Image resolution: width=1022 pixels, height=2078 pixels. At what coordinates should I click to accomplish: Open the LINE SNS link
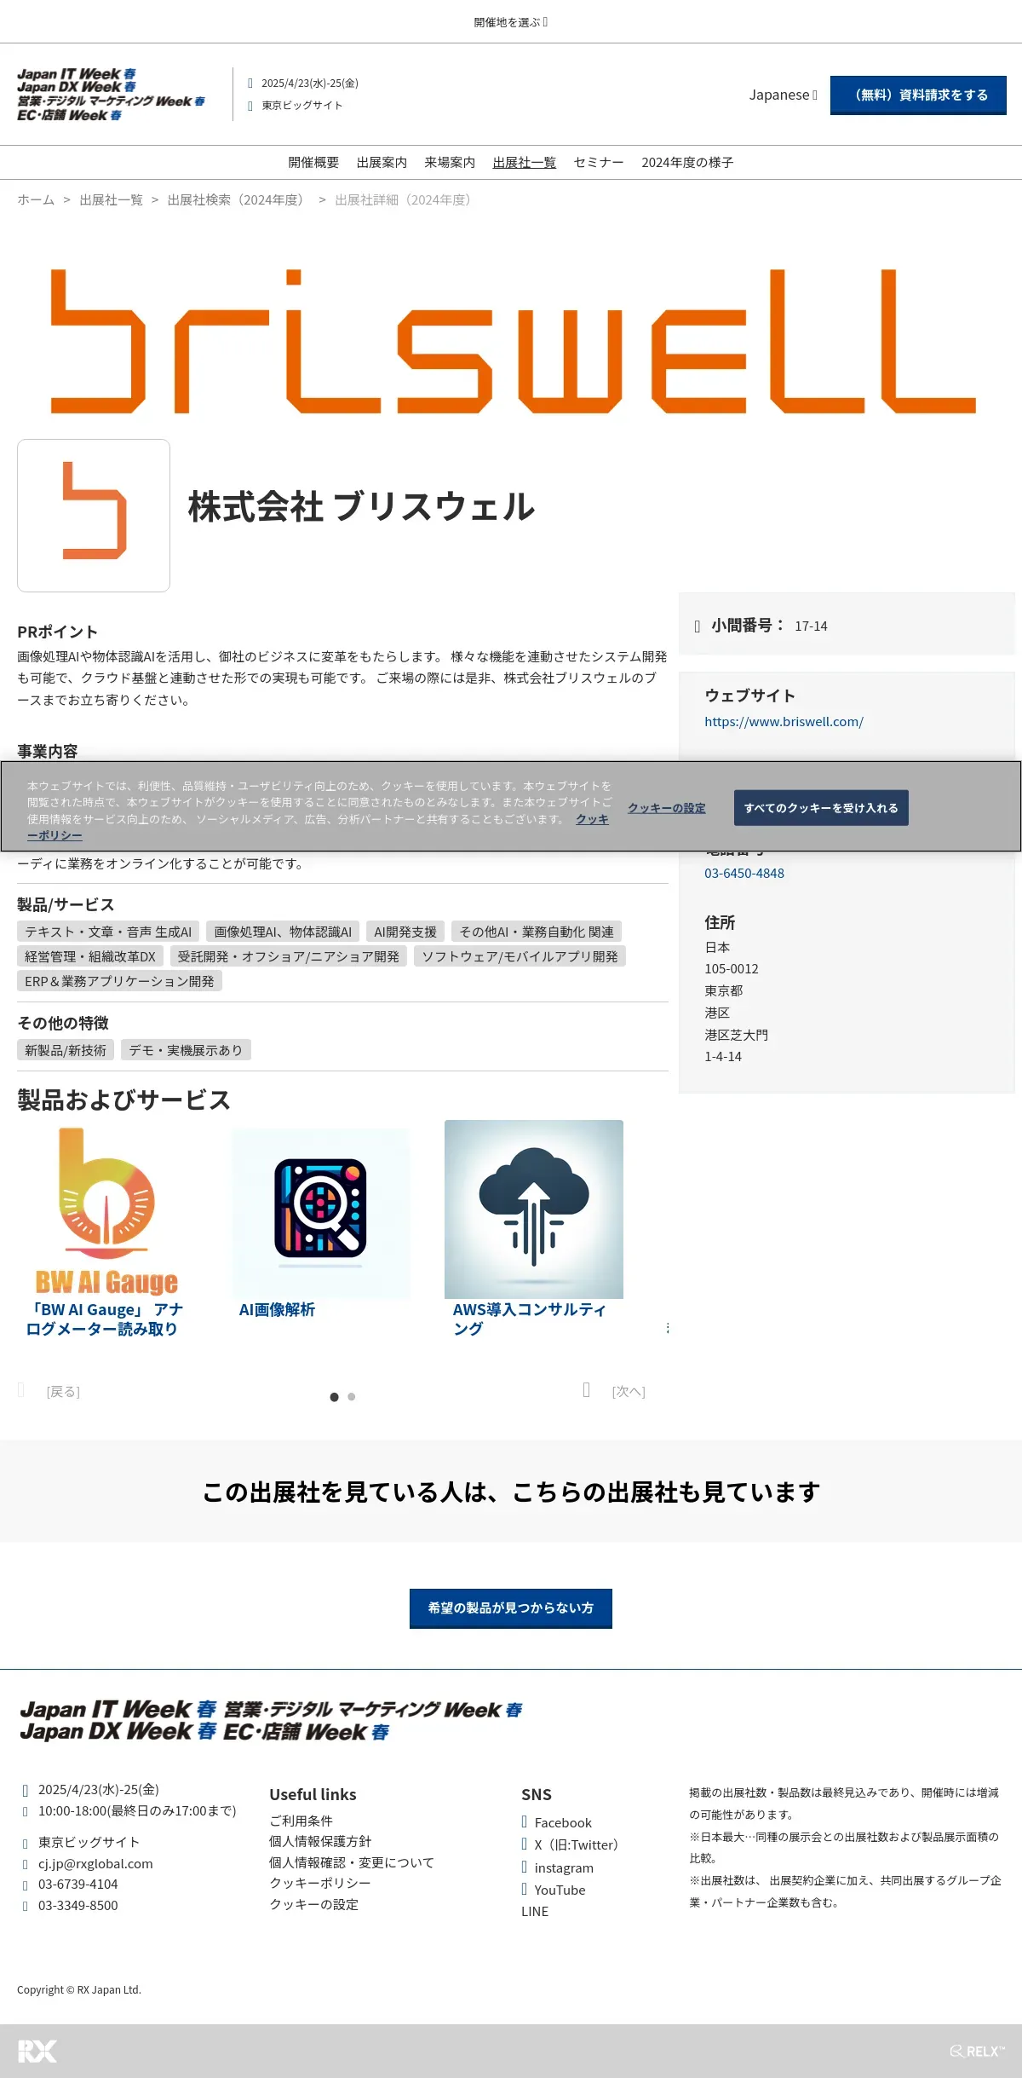(x=535, y=1911)
